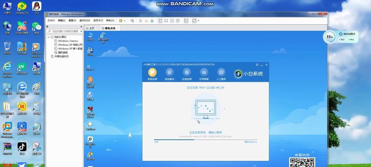Revert to snapshot with the orange clock icon
The image size is (371, 167).
pos(146,21)
